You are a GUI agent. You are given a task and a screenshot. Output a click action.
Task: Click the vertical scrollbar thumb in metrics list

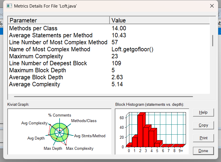(213, 40)
